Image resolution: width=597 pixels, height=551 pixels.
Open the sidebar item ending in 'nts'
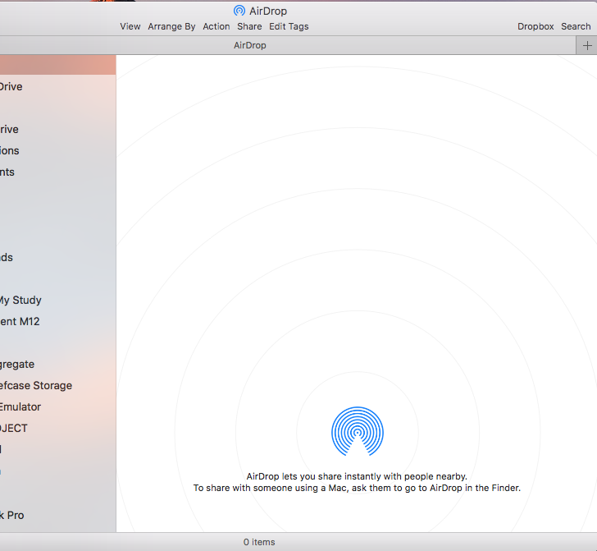(58, 172)
